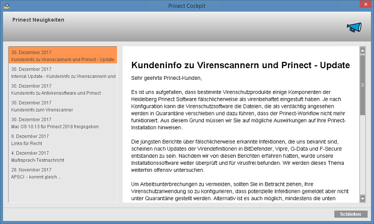Click the article scrollbar down arrow
Image resolution: width=374 pixels, height=224 pixels.
[362, 199]
